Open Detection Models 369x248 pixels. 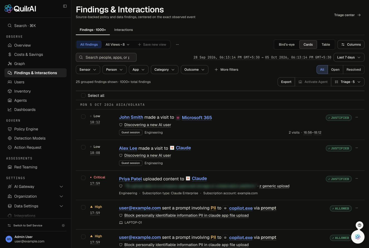pyautogui.click(x=35, y=138)
